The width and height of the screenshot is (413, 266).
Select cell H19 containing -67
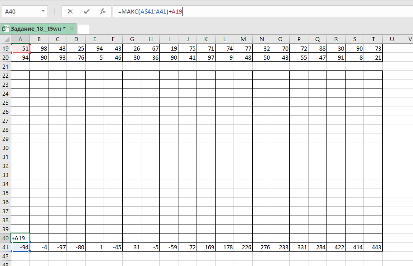(x=150, y=48)
